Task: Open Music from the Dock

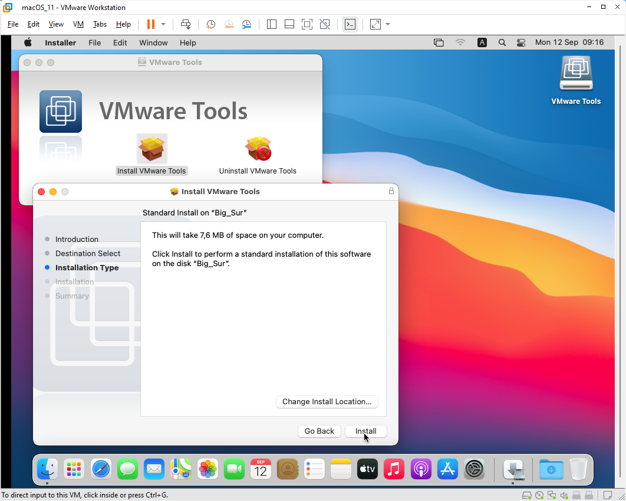Action: tap(394, 469)
